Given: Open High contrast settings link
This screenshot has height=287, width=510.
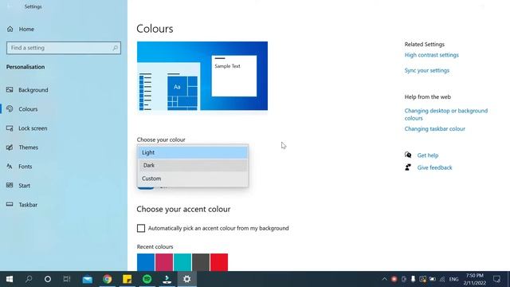Looking at the screenshot, I should pos(431,55).
